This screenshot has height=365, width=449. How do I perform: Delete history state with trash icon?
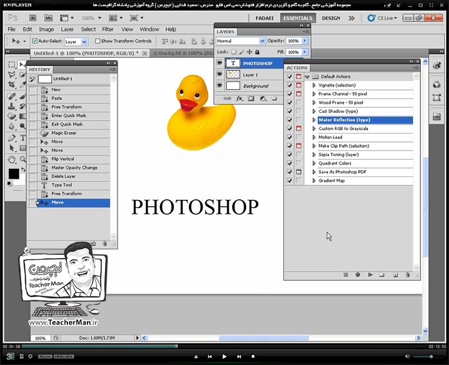pos(105,244)
